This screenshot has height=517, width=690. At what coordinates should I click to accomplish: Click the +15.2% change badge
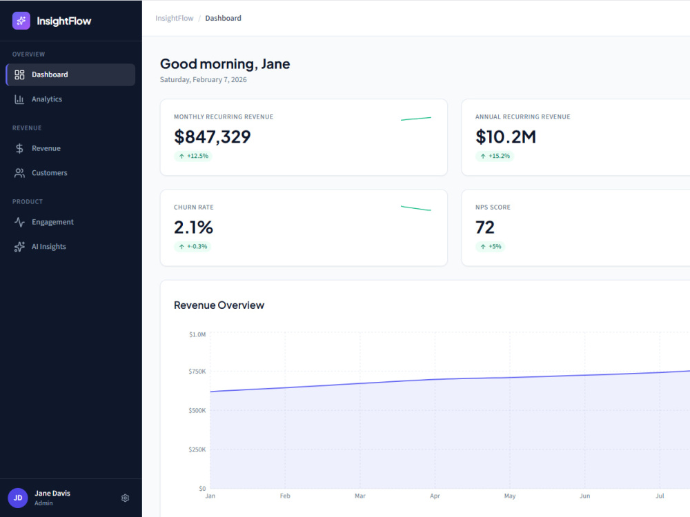[495, 156]
